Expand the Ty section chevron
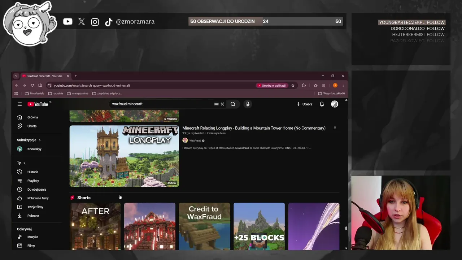The image size is (462, 260). [24, 163]
